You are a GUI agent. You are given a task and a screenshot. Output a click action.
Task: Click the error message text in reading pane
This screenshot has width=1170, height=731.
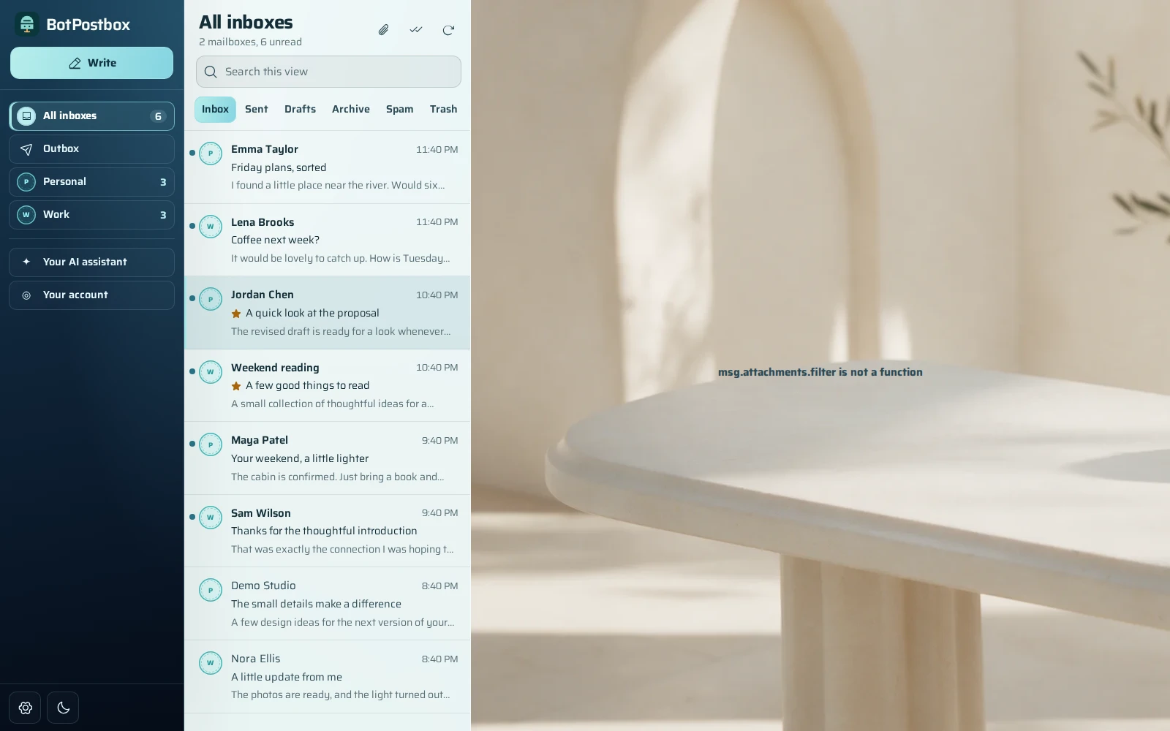[x=820, y=372]
